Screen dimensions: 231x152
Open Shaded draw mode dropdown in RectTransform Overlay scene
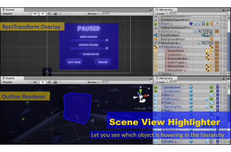pyautogui.click(x=16, y=14)
